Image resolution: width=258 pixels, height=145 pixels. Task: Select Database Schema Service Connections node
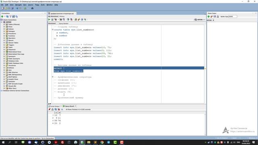[16, 91]
